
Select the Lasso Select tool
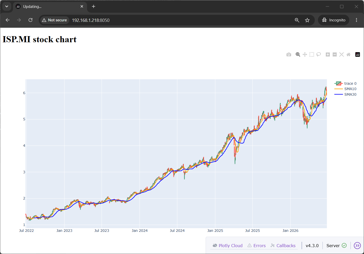(x=318, y=54)
